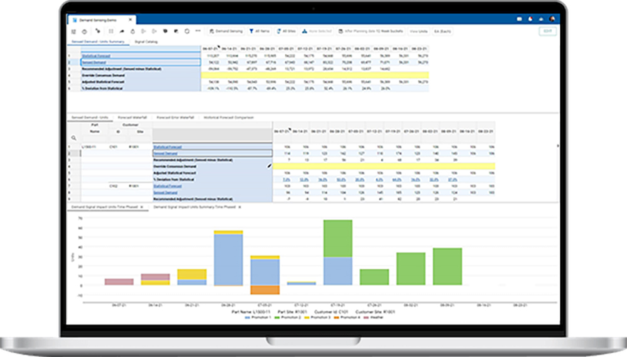Click the refresh icon in the toolbar
This screenshot has height=357, width=627.
[x=188, y=30]
